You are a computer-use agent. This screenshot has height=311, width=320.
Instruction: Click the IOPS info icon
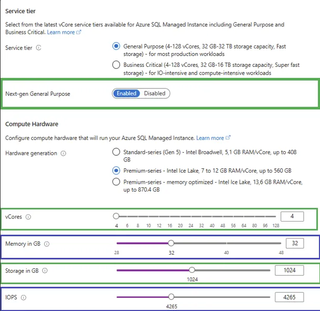(24, 298)
